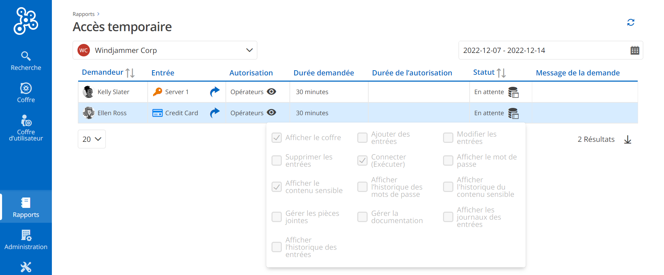Open Ellen Ross request details icon
Image resolution: width=664 pixels, height=275 pixels.
tap(513, 113)
